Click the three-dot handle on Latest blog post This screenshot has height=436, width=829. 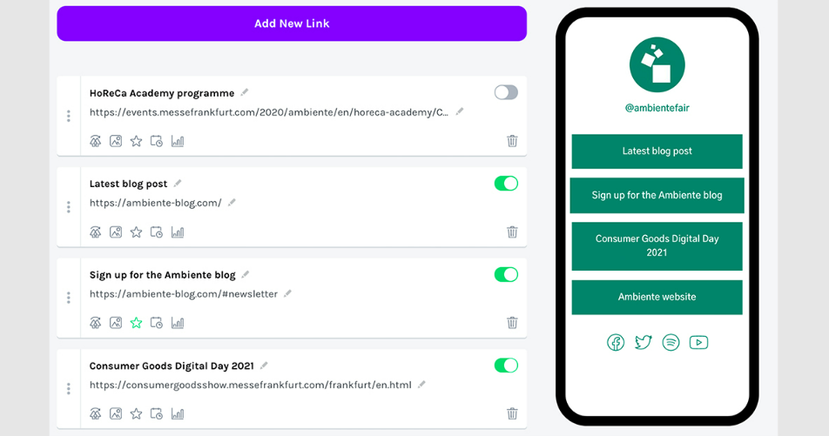click(69, 206)
